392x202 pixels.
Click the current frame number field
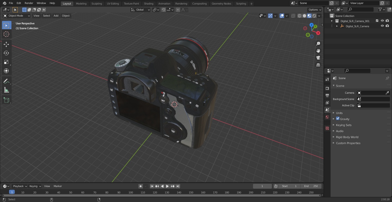click(262, 186)
